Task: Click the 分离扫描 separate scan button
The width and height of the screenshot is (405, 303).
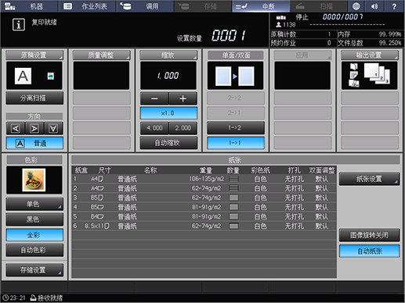Action: [34, 98]
